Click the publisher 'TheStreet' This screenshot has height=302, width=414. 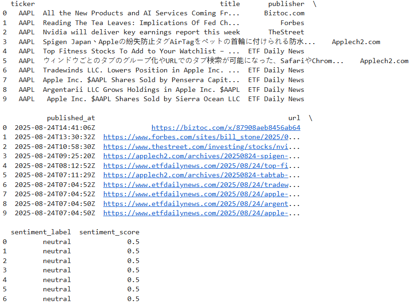click(x=286, y=32)
